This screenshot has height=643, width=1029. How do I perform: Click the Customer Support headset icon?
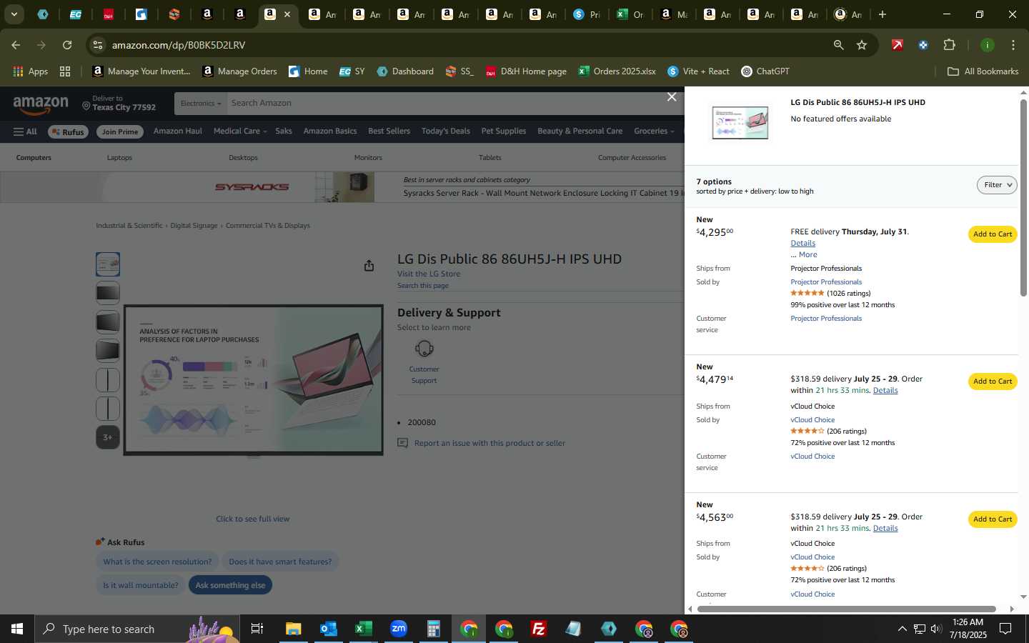(x=424, y=349)
